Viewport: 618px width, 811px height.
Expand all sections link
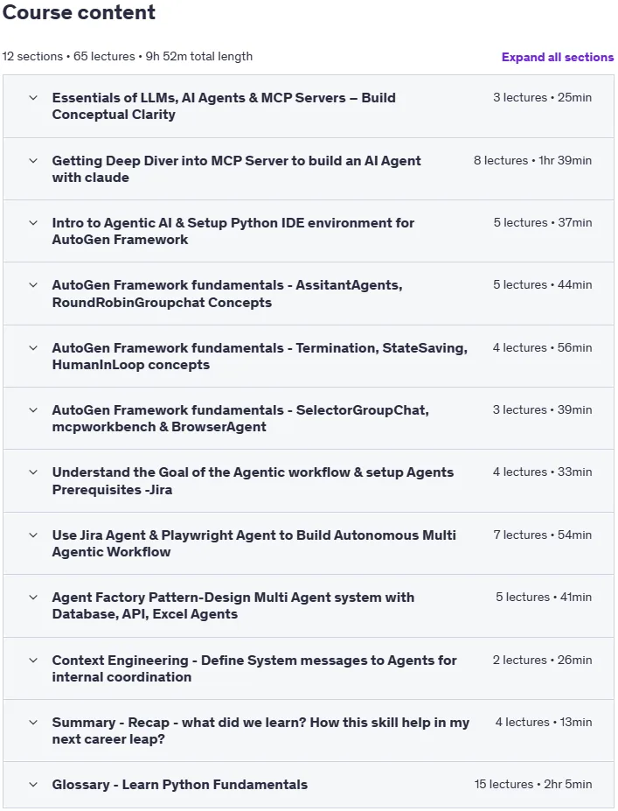[558, 57]
